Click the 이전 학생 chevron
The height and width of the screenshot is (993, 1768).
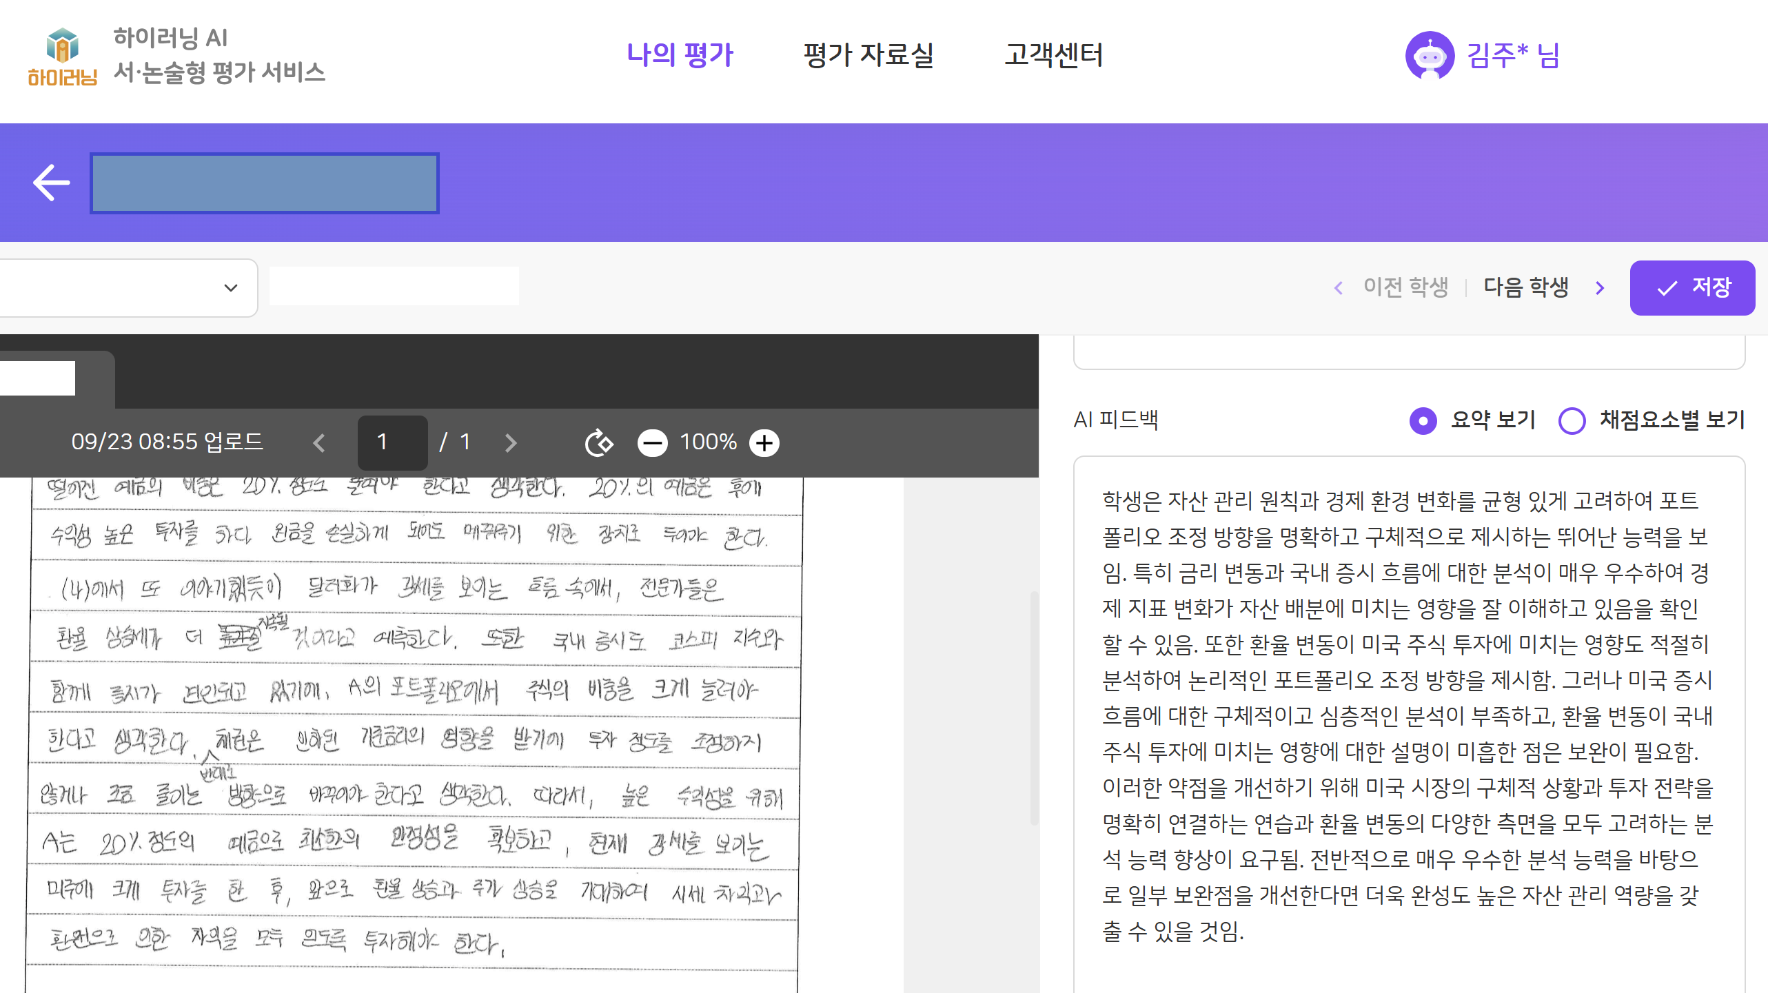(x=1338, y=287)
